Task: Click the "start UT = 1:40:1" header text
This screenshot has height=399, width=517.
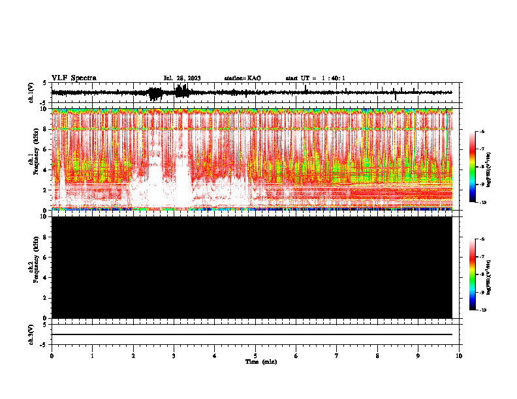Action: [x=315, y=78]
